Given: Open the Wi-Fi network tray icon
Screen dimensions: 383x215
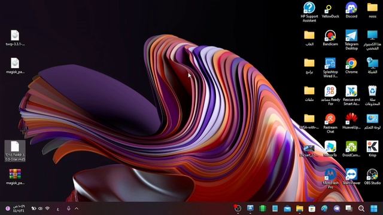Looking at the screenshot, I should (47, 208).
